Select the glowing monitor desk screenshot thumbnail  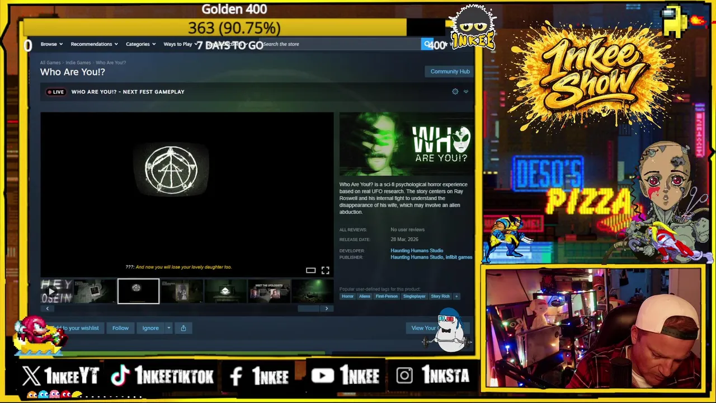[x=225, y=291]
